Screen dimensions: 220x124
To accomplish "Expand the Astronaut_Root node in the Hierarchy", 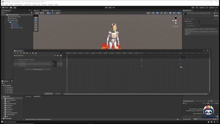I will click(10, 28).
